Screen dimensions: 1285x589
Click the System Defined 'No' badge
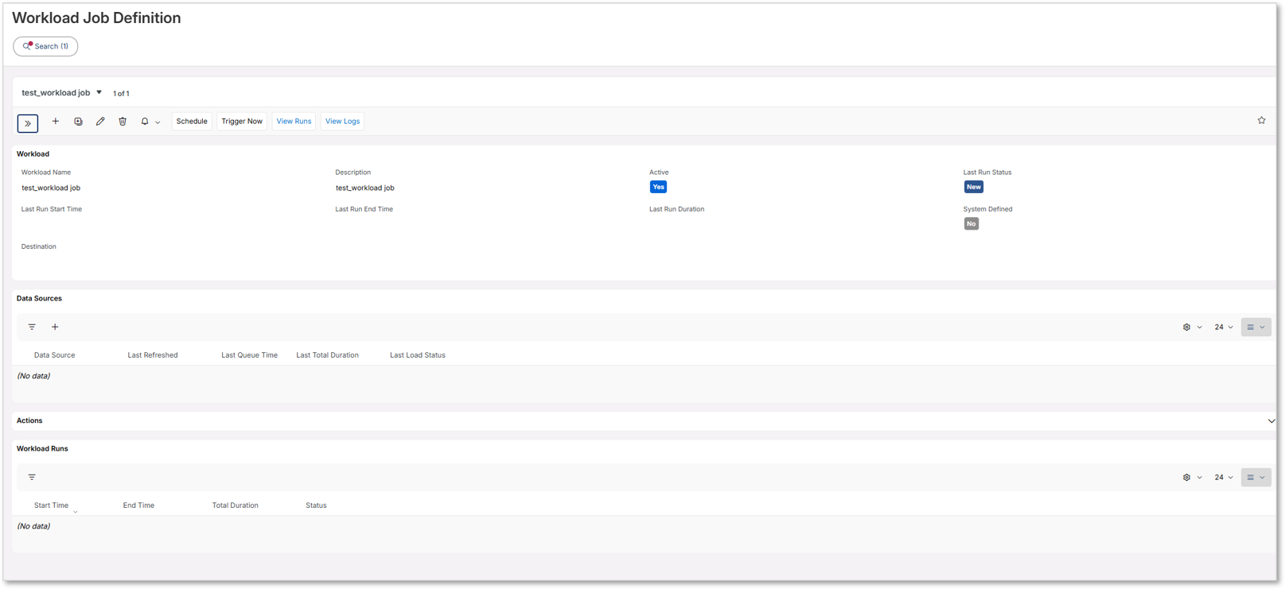(x=971, y=224)
